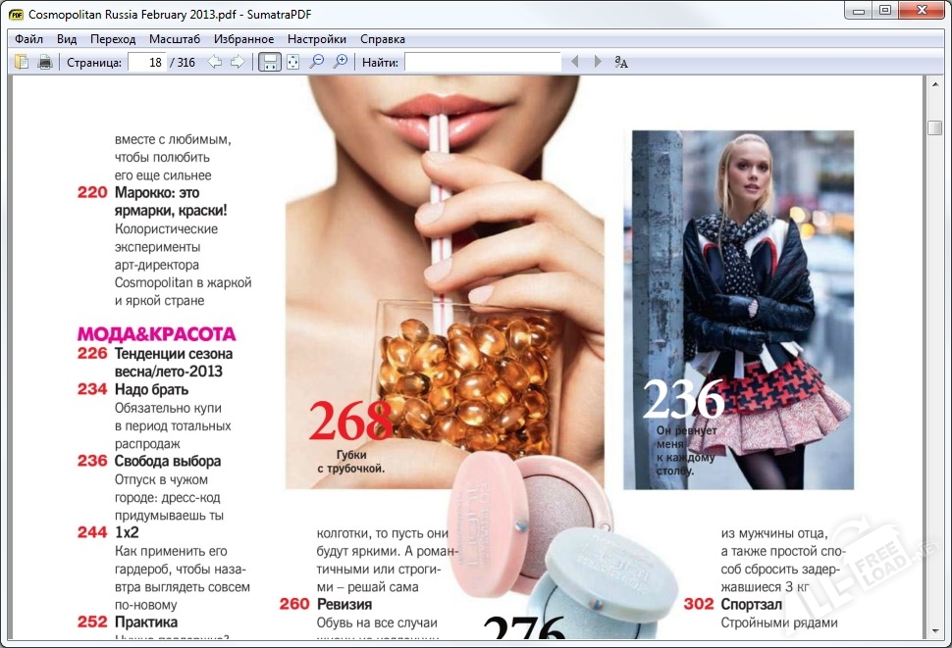Click the Open document icon

click(x=22, y=63)
